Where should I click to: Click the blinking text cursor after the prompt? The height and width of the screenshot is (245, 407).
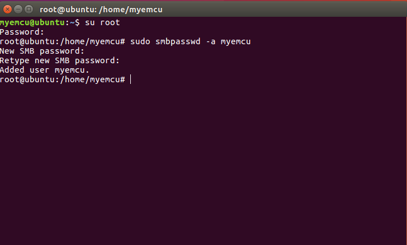tap(131, 79)
